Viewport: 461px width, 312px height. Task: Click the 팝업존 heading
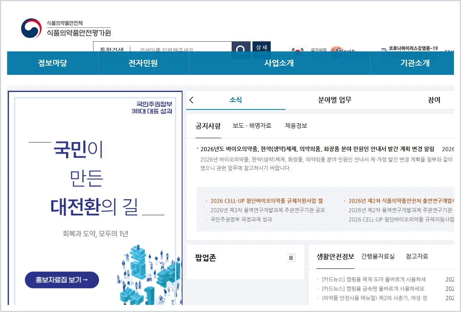click(206, 258)
